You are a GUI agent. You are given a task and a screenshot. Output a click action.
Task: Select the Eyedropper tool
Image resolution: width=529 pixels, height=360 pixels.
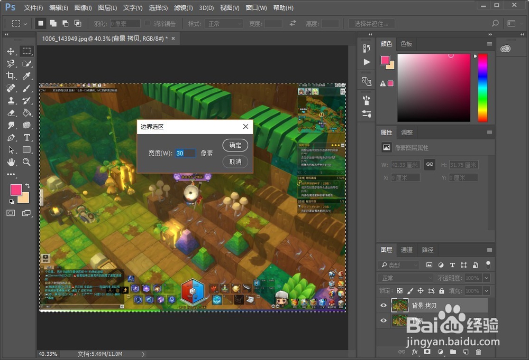tap(26, 76)
